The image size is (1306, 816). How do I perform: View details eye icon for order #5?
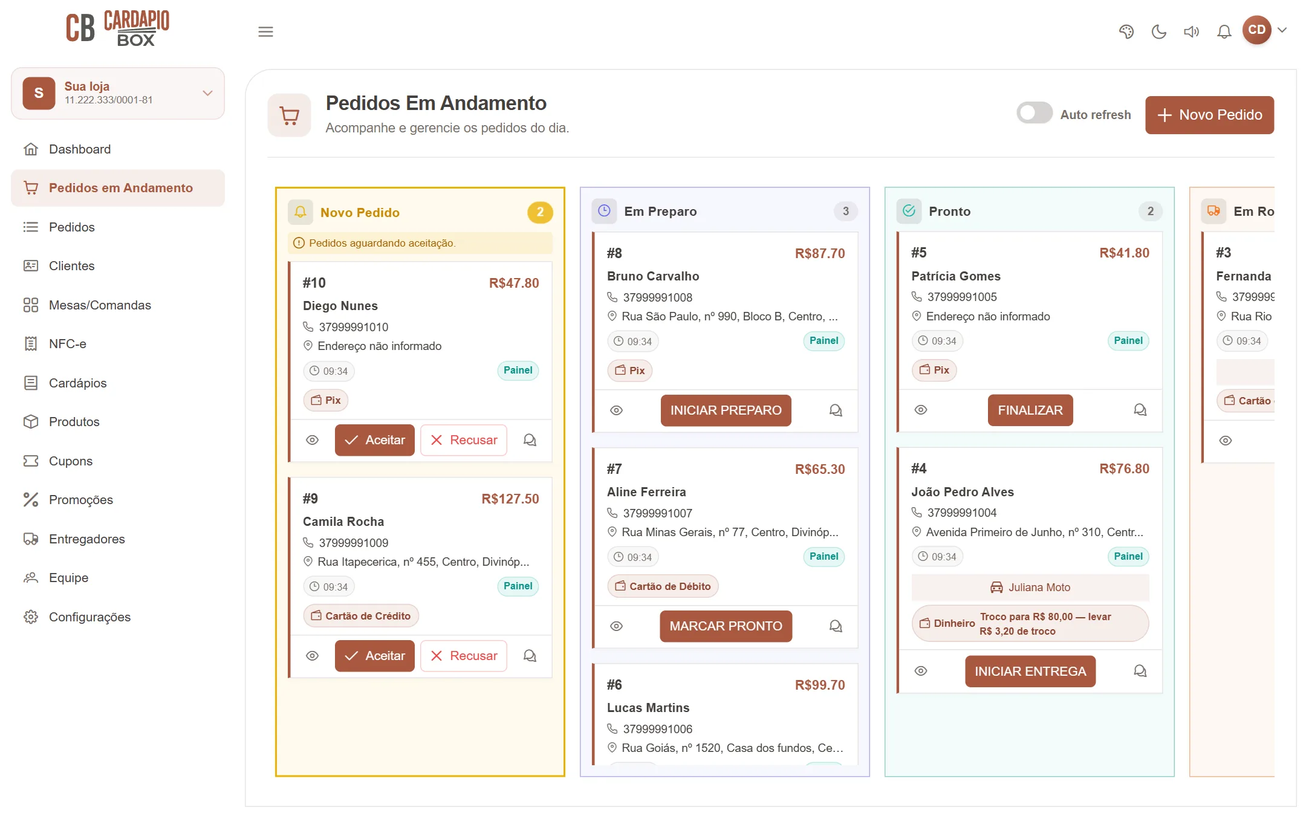(x=921, y=410)
